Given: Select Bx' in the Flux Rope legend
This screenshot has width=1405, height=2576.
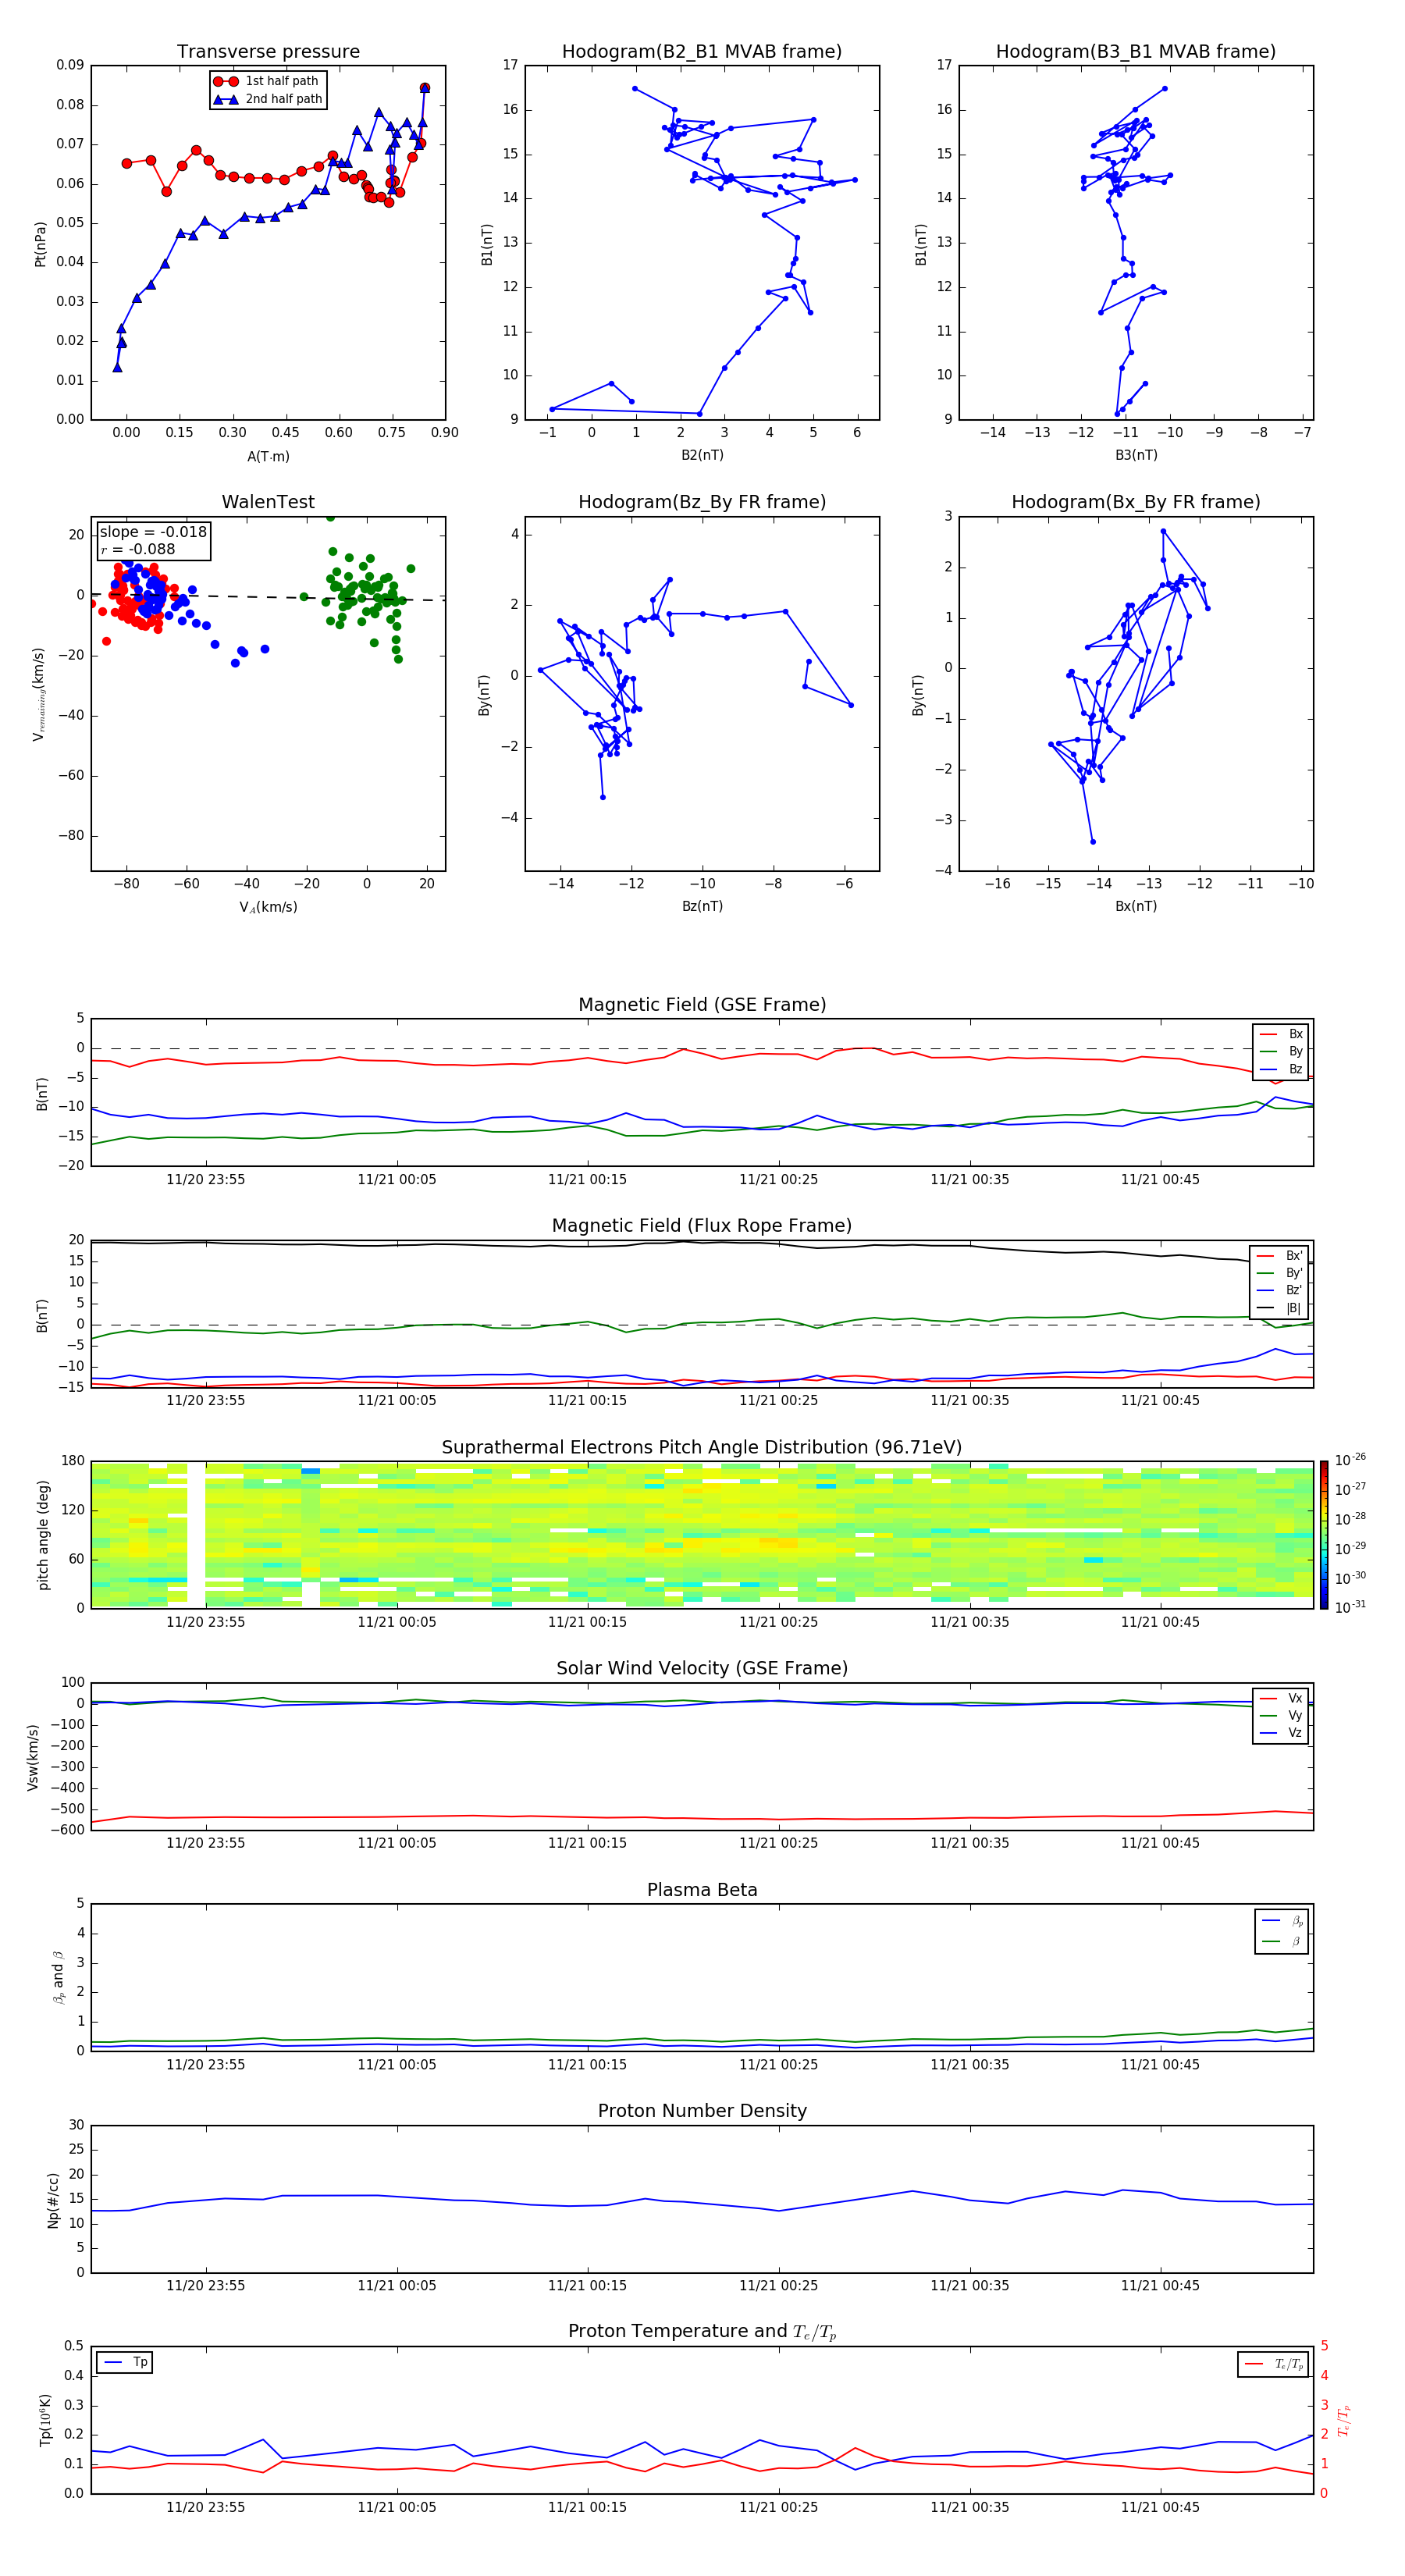Looking at the screenshot, I should 1280,1256.
